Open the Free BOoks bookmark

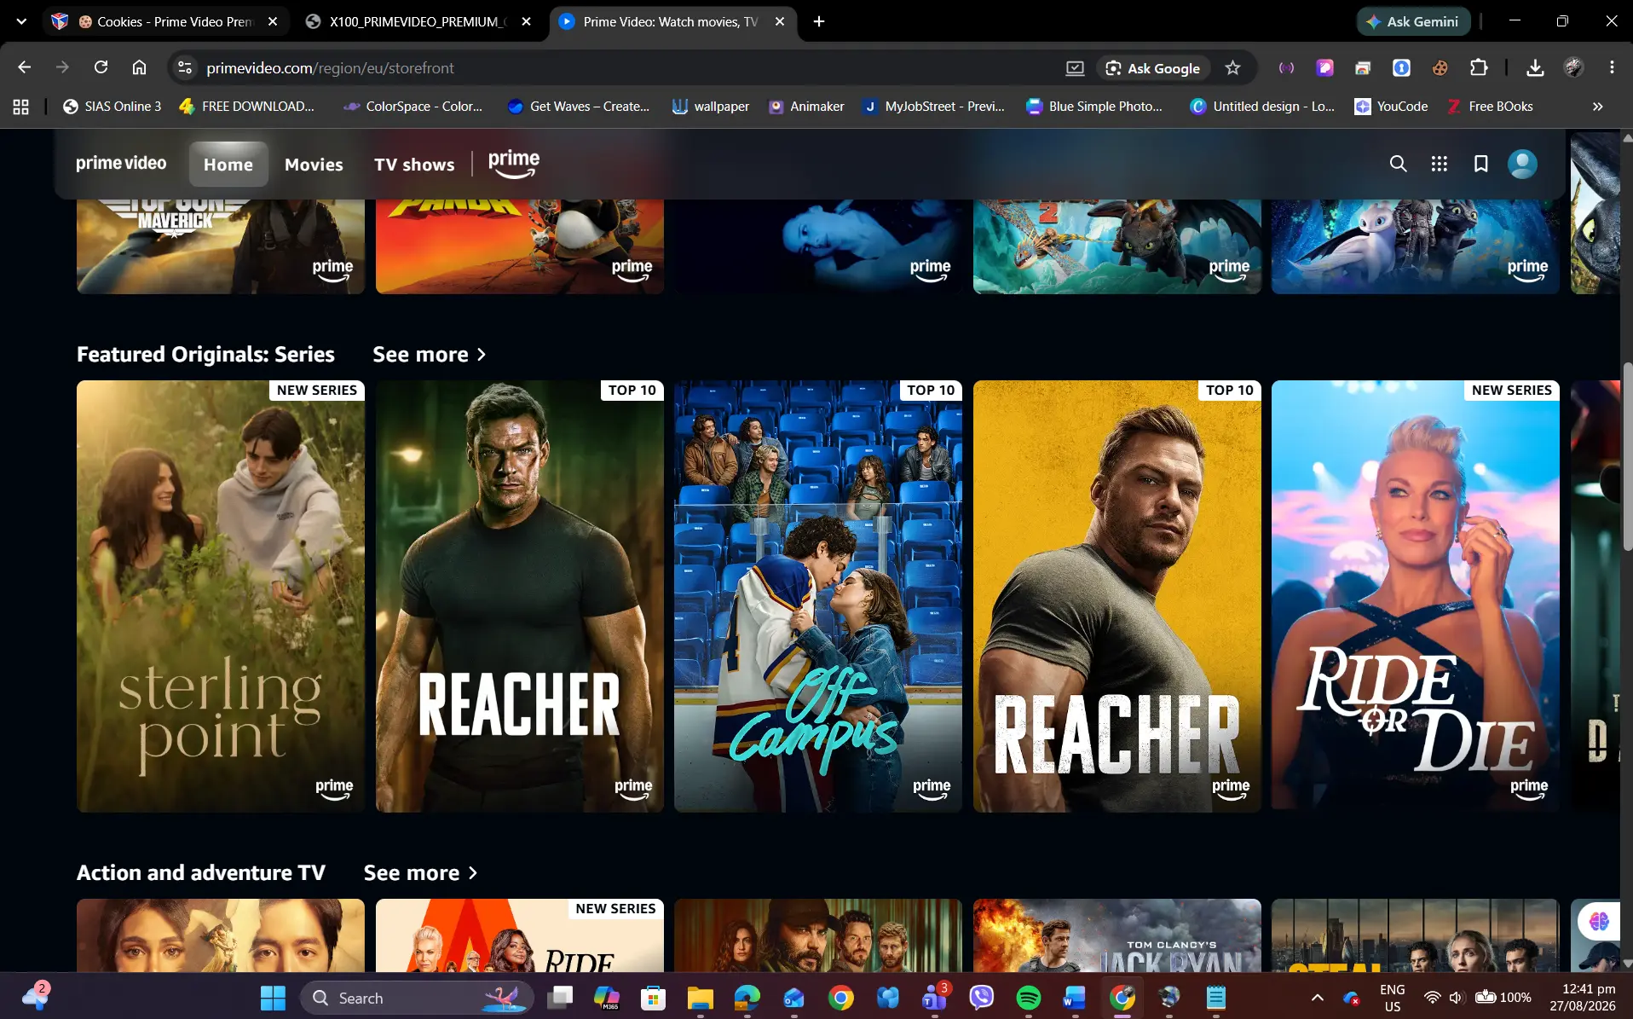(x=1490, y=107)
